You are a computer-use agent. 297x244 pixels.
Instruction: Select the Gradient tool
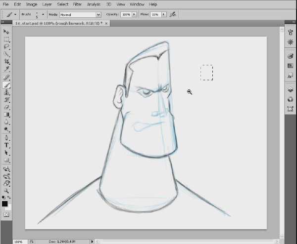tap(6, 115)
